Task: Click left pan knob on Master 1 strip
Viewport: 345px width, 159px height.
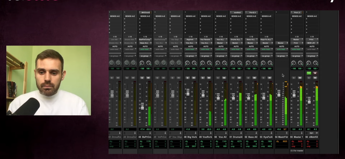Action: pos(294,63)
